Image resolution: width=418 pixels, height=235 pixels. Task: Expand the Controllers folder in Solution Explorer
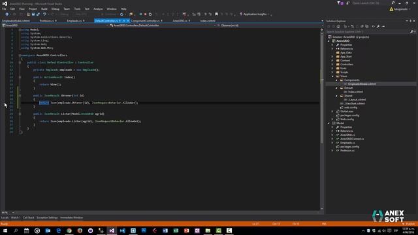click(x=332, y=64)
